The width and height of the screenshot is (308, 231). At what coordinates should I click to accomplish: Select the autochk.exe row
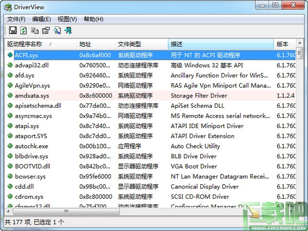click(151, 146)
